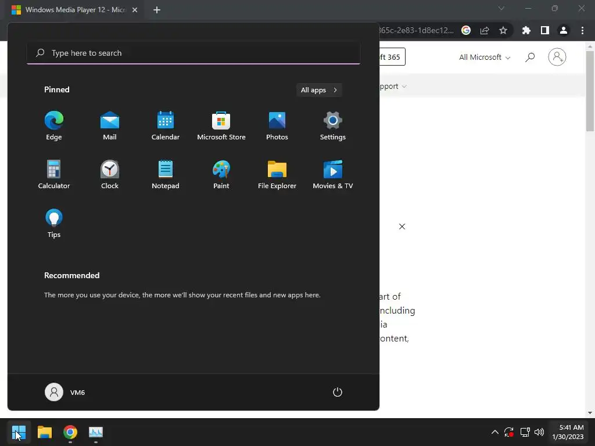Viewport: 595px width, 446px height.
Task: Open Chrome tab search chevron
Action: (501, 8)
